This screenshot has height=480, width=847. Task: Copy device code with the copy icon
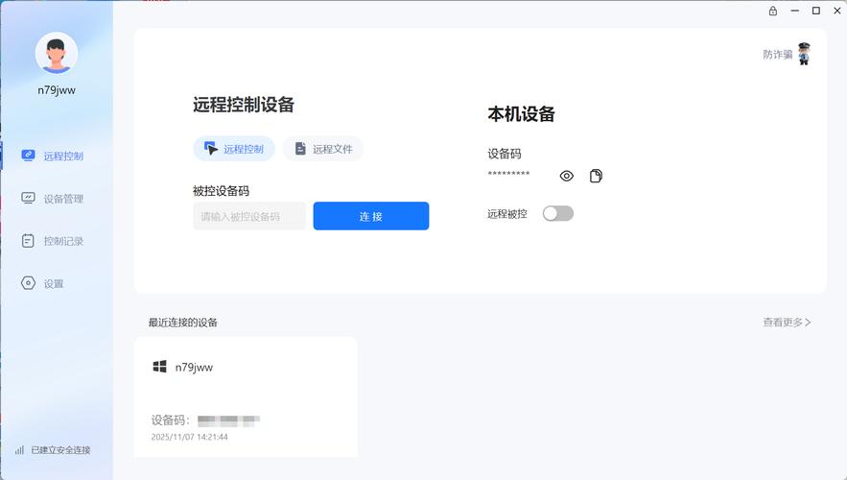(596, 176)
